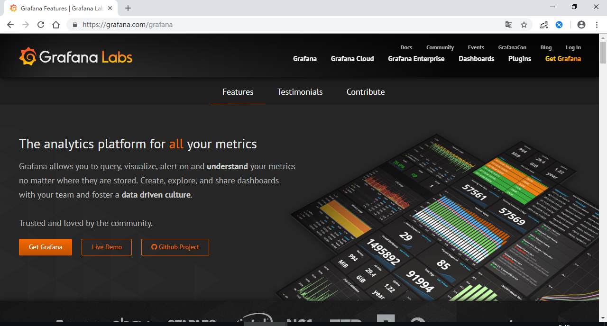Screen dimensions: 607x326
Task: Click the orange Get Grafana button
Action: (x=45, y=247)
